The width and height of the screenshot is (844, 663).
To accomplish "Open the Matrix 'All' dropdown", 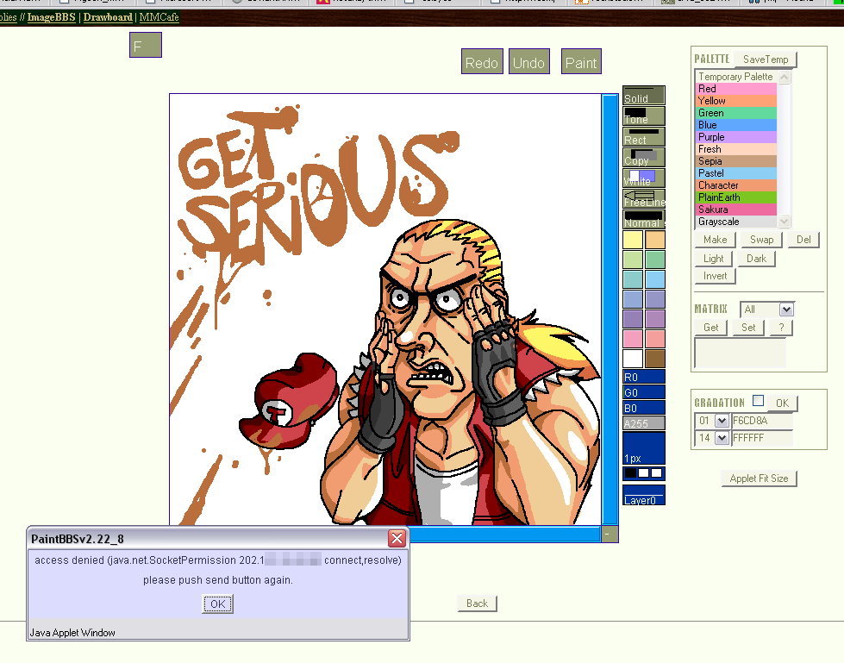I will coord(766,309).
